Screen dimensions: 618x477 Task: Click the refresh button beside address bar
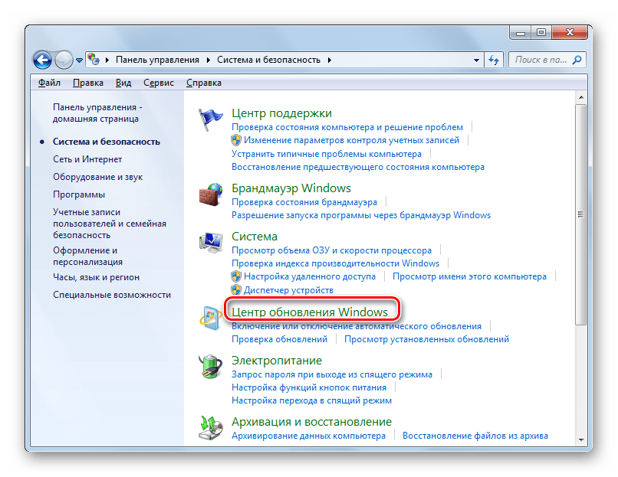494,60
